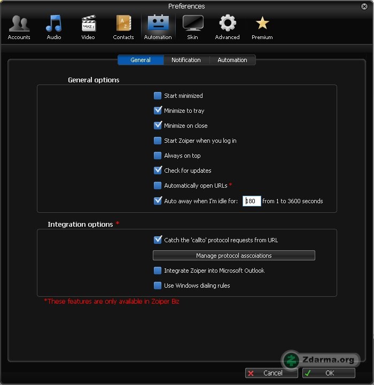Enable Always on top
Image resolution: width=374 pixels, height=385 pixels.
tap(158, 156)
